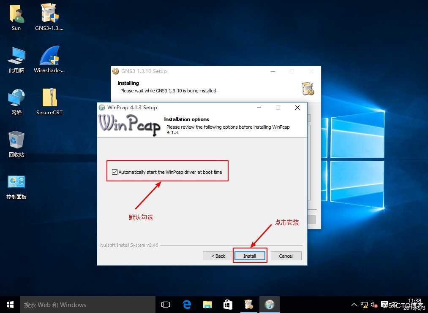
Task: Select the This PC (此电脑) desktop icon
Action: click(16, 59)
